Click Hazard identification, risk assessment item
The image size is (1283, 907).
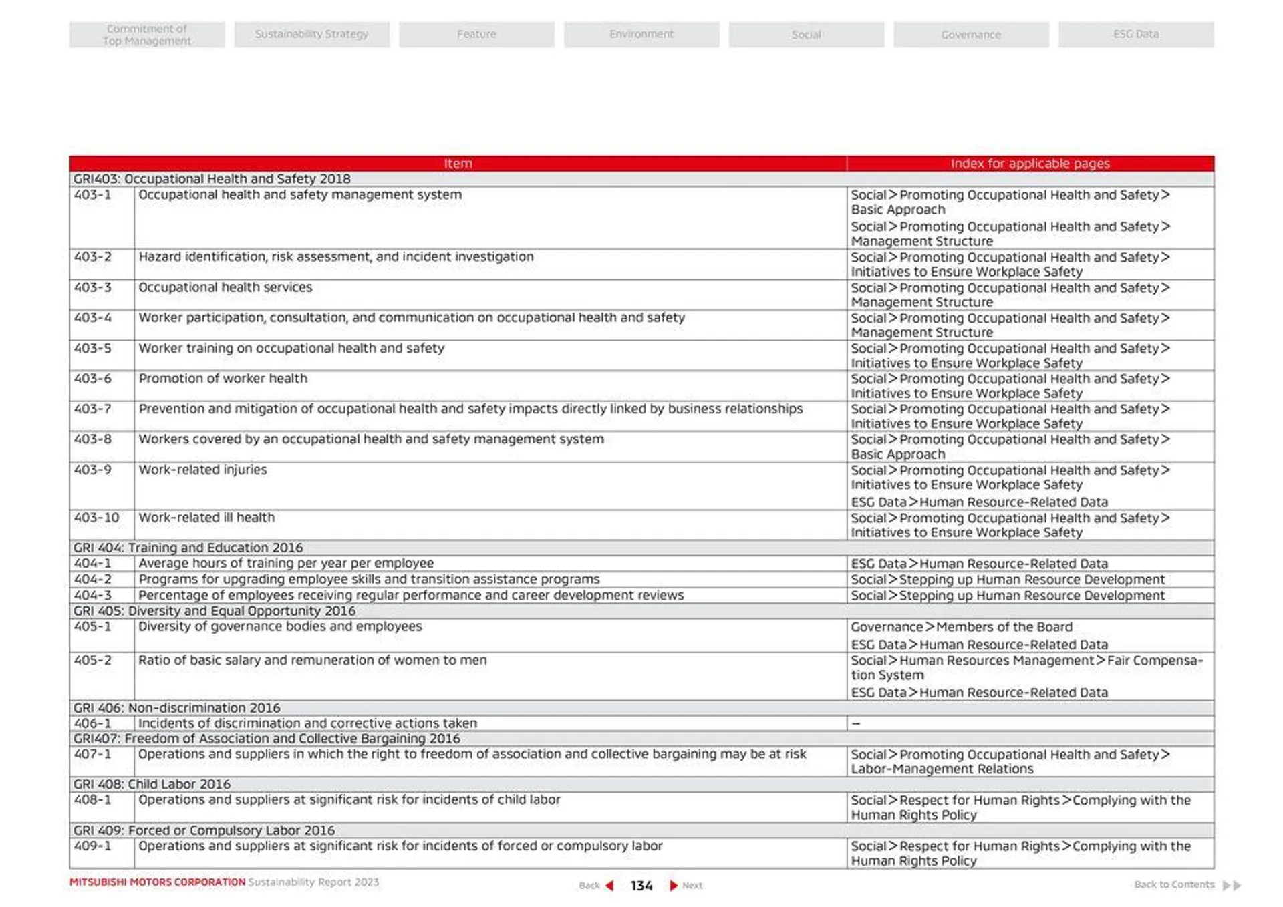(336, 257)
